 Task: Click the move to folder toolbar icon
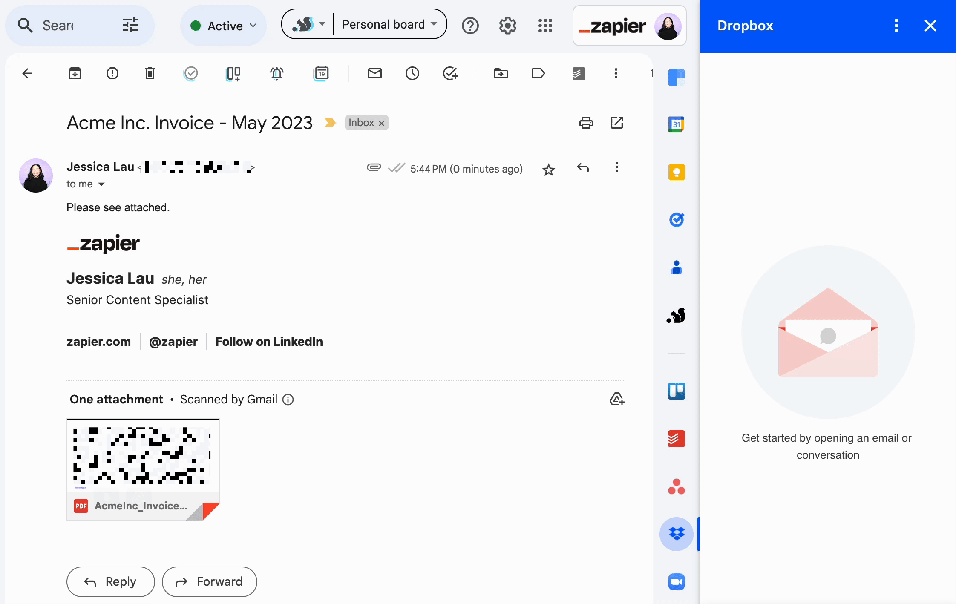[x=501, y=72]
